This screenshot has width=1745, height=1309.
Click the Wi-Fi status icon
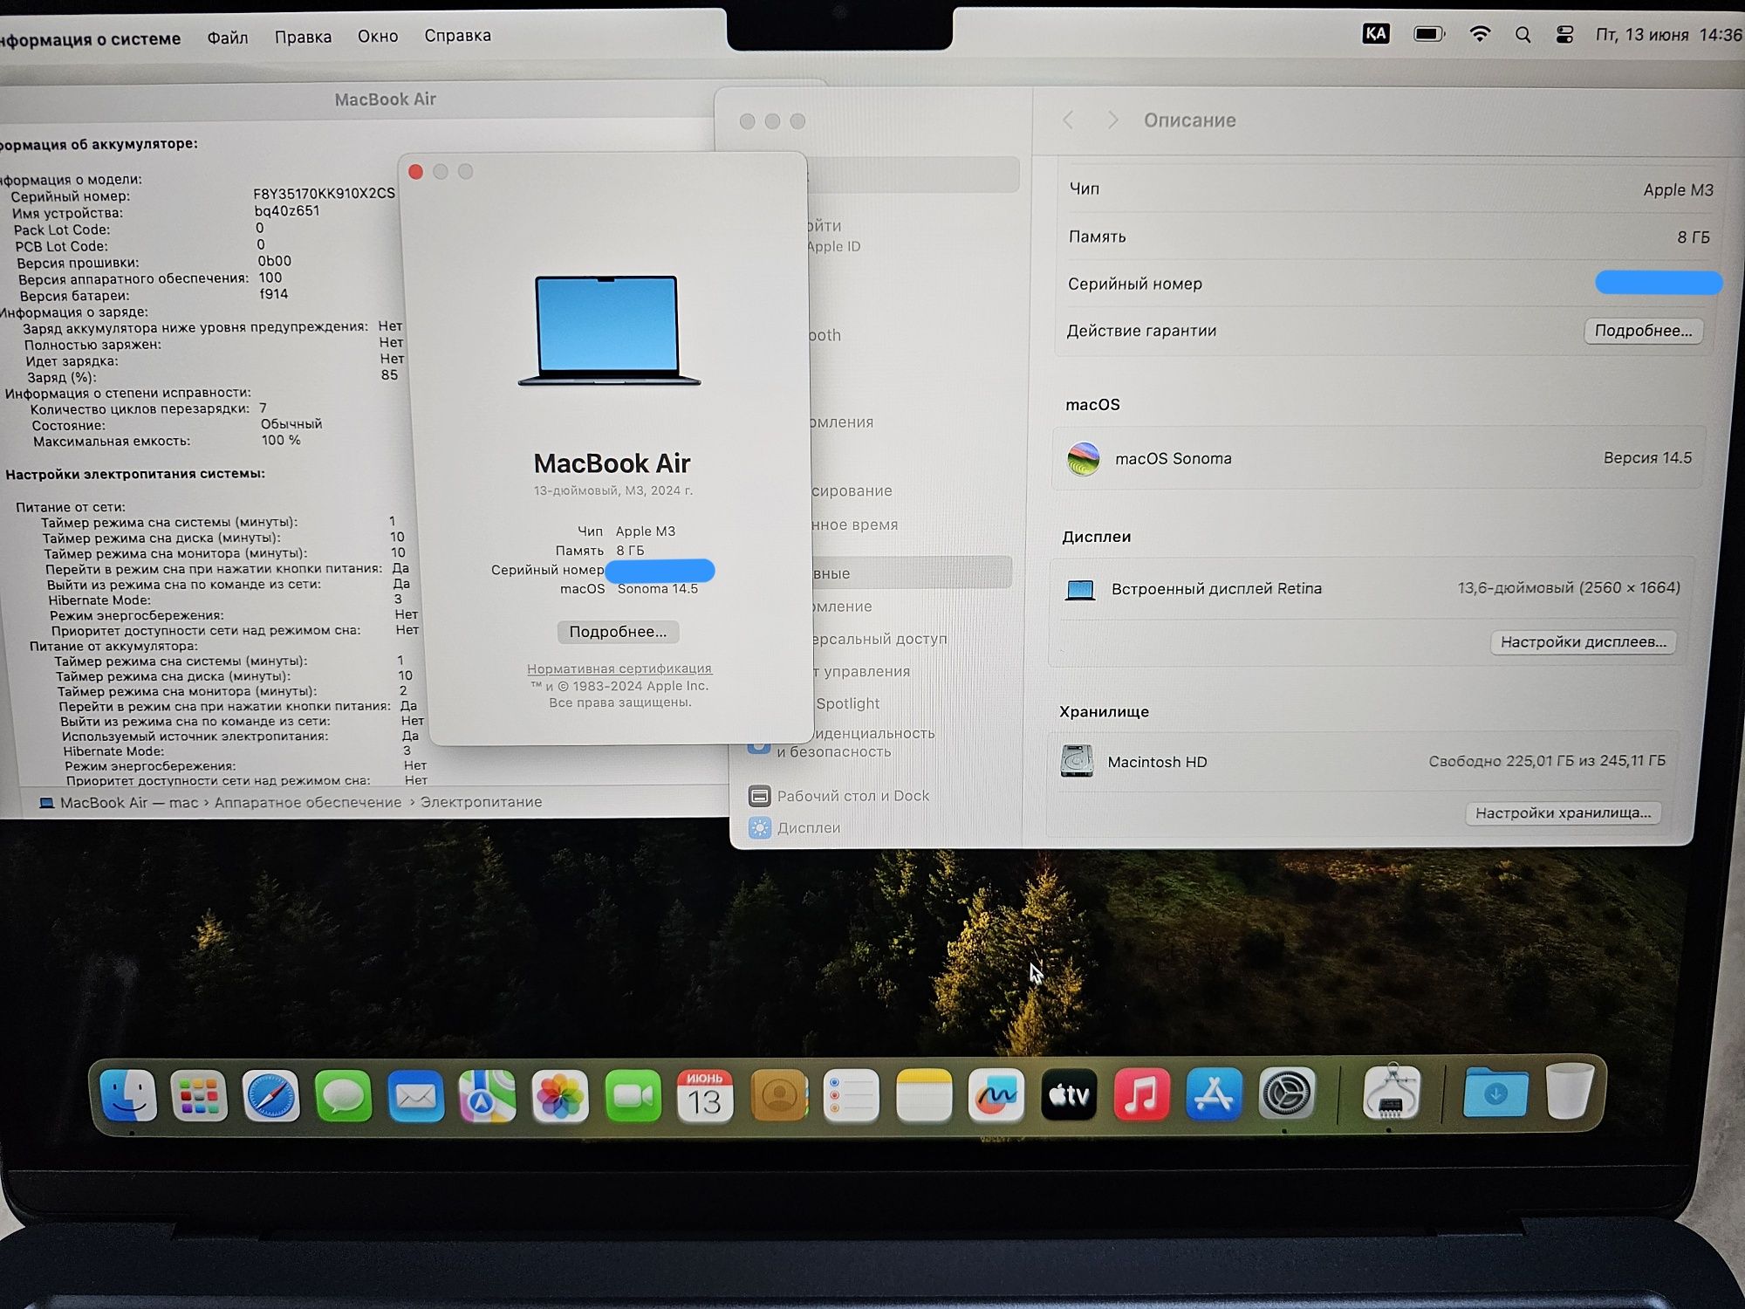(1480, 34)
